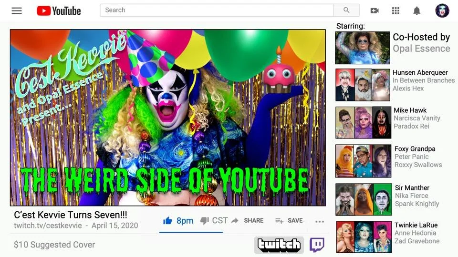This screenshot has height=257, width=458.
Task: Click the magnifying glass search button
Action: (346, 10)
